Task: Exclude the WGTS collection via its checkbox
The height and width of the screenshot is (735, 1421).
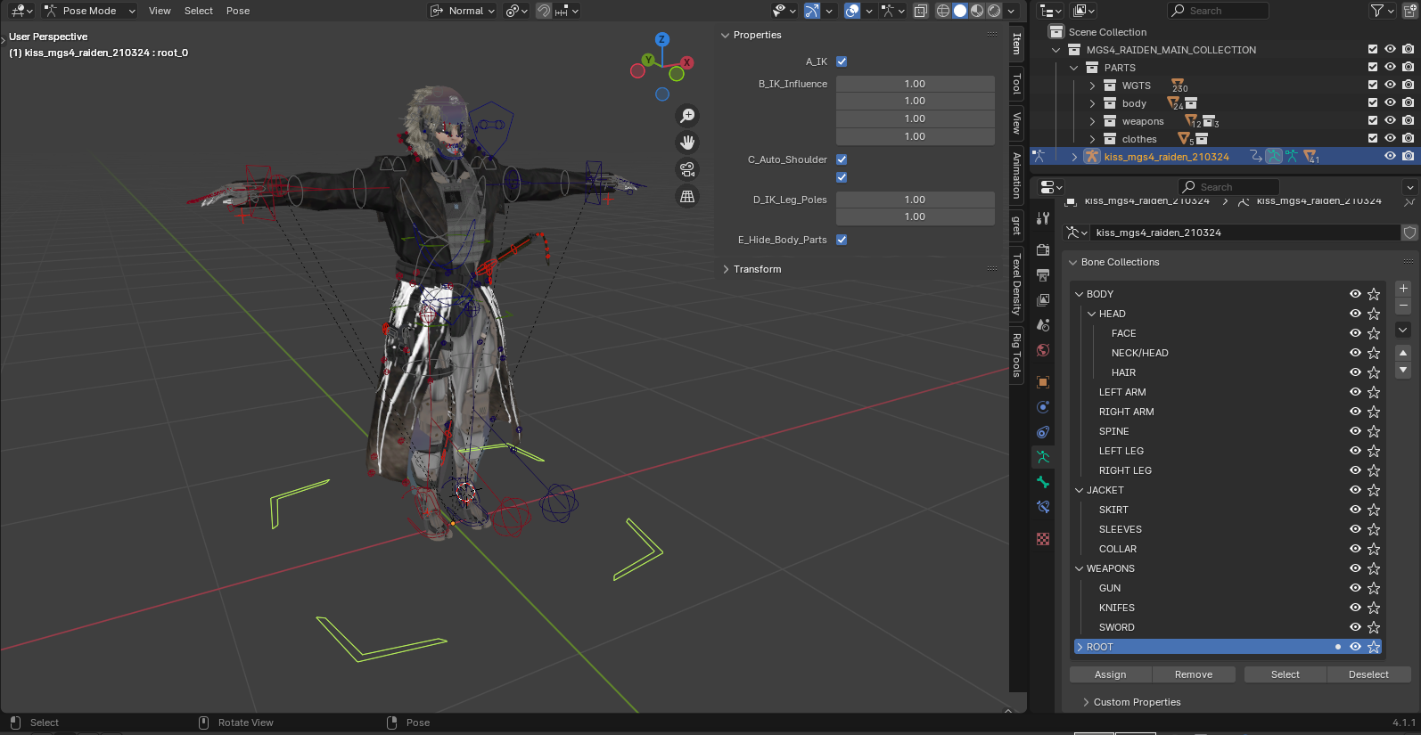Action: click(x=1373, y=86)
